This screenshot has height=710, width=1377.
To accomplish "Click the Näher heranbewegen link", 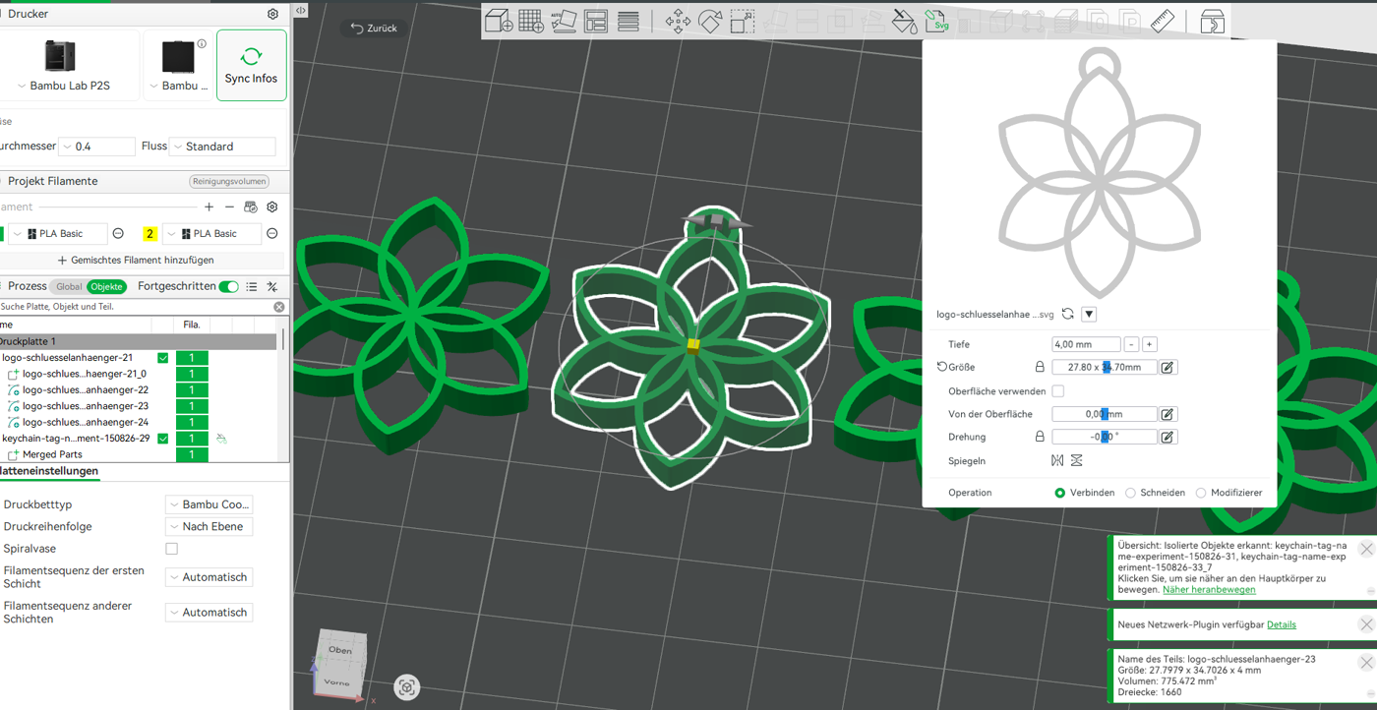I will 1209,590.
